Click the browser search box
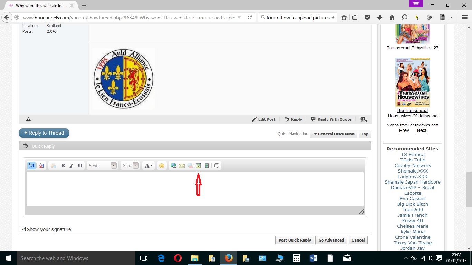472x265 pixels. coord(298,17)
